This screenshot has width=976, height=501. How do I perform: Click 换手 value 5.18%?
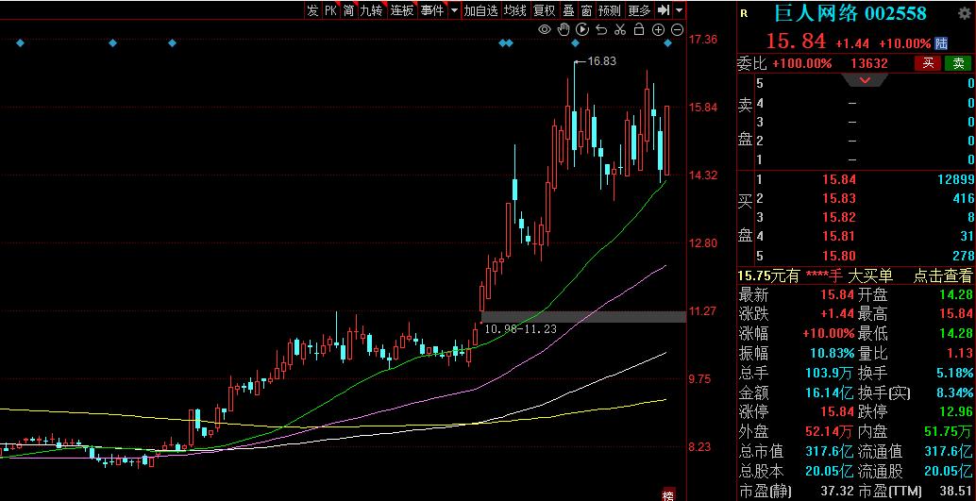[955, 374]
